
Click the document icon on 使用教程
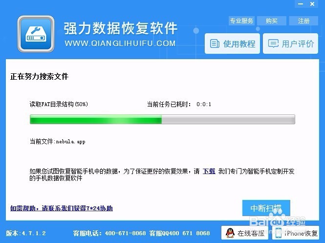click(x=215, y=44)
